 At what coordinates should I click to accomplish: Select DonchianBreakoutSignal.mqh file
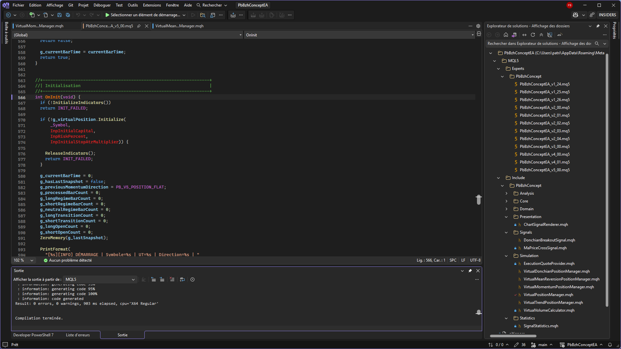coord(549,240)
